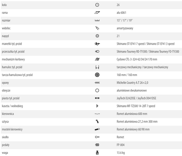The width and height of the screenshot is (182, 156).
Task: Click the brake disc icon for tarcza hamulcowa
Action: (x=97, y=75)
